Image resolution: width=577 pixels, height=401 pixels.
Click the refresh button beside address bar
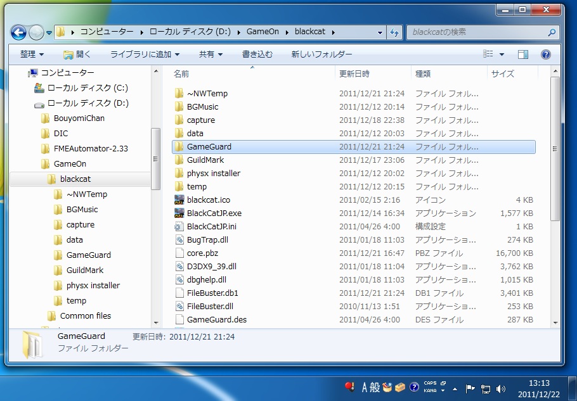coord(395,32)
